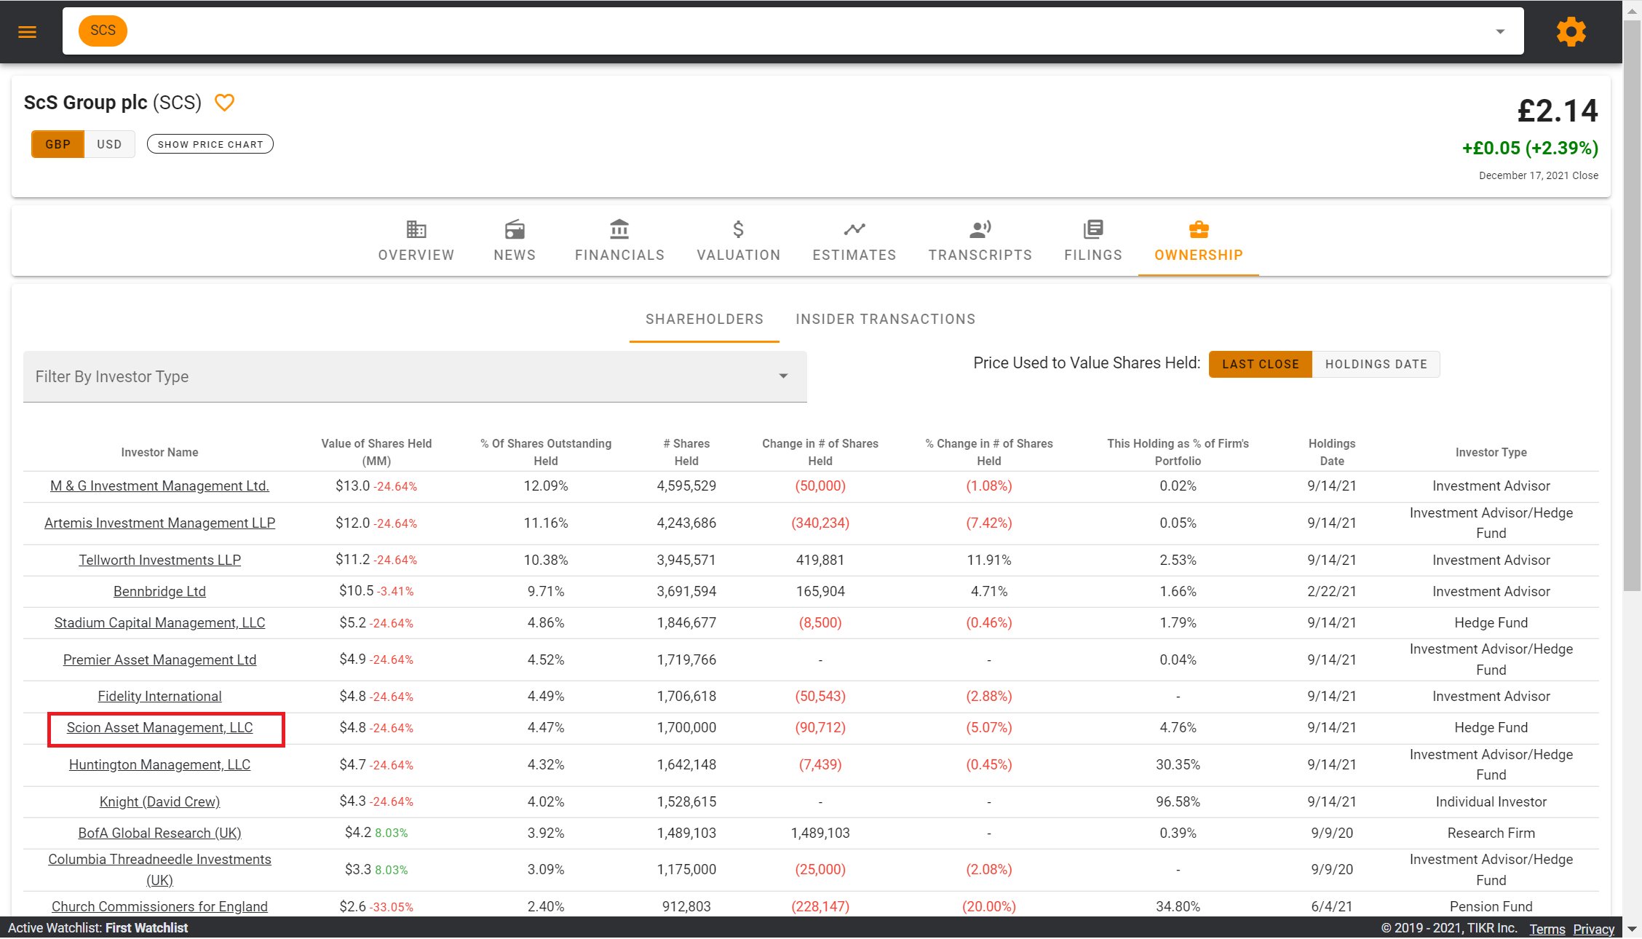Image resolution: width=1642 pixels, height=939 pixels.
Task: Click Show Price Chart button
Action: pos(210,144)
